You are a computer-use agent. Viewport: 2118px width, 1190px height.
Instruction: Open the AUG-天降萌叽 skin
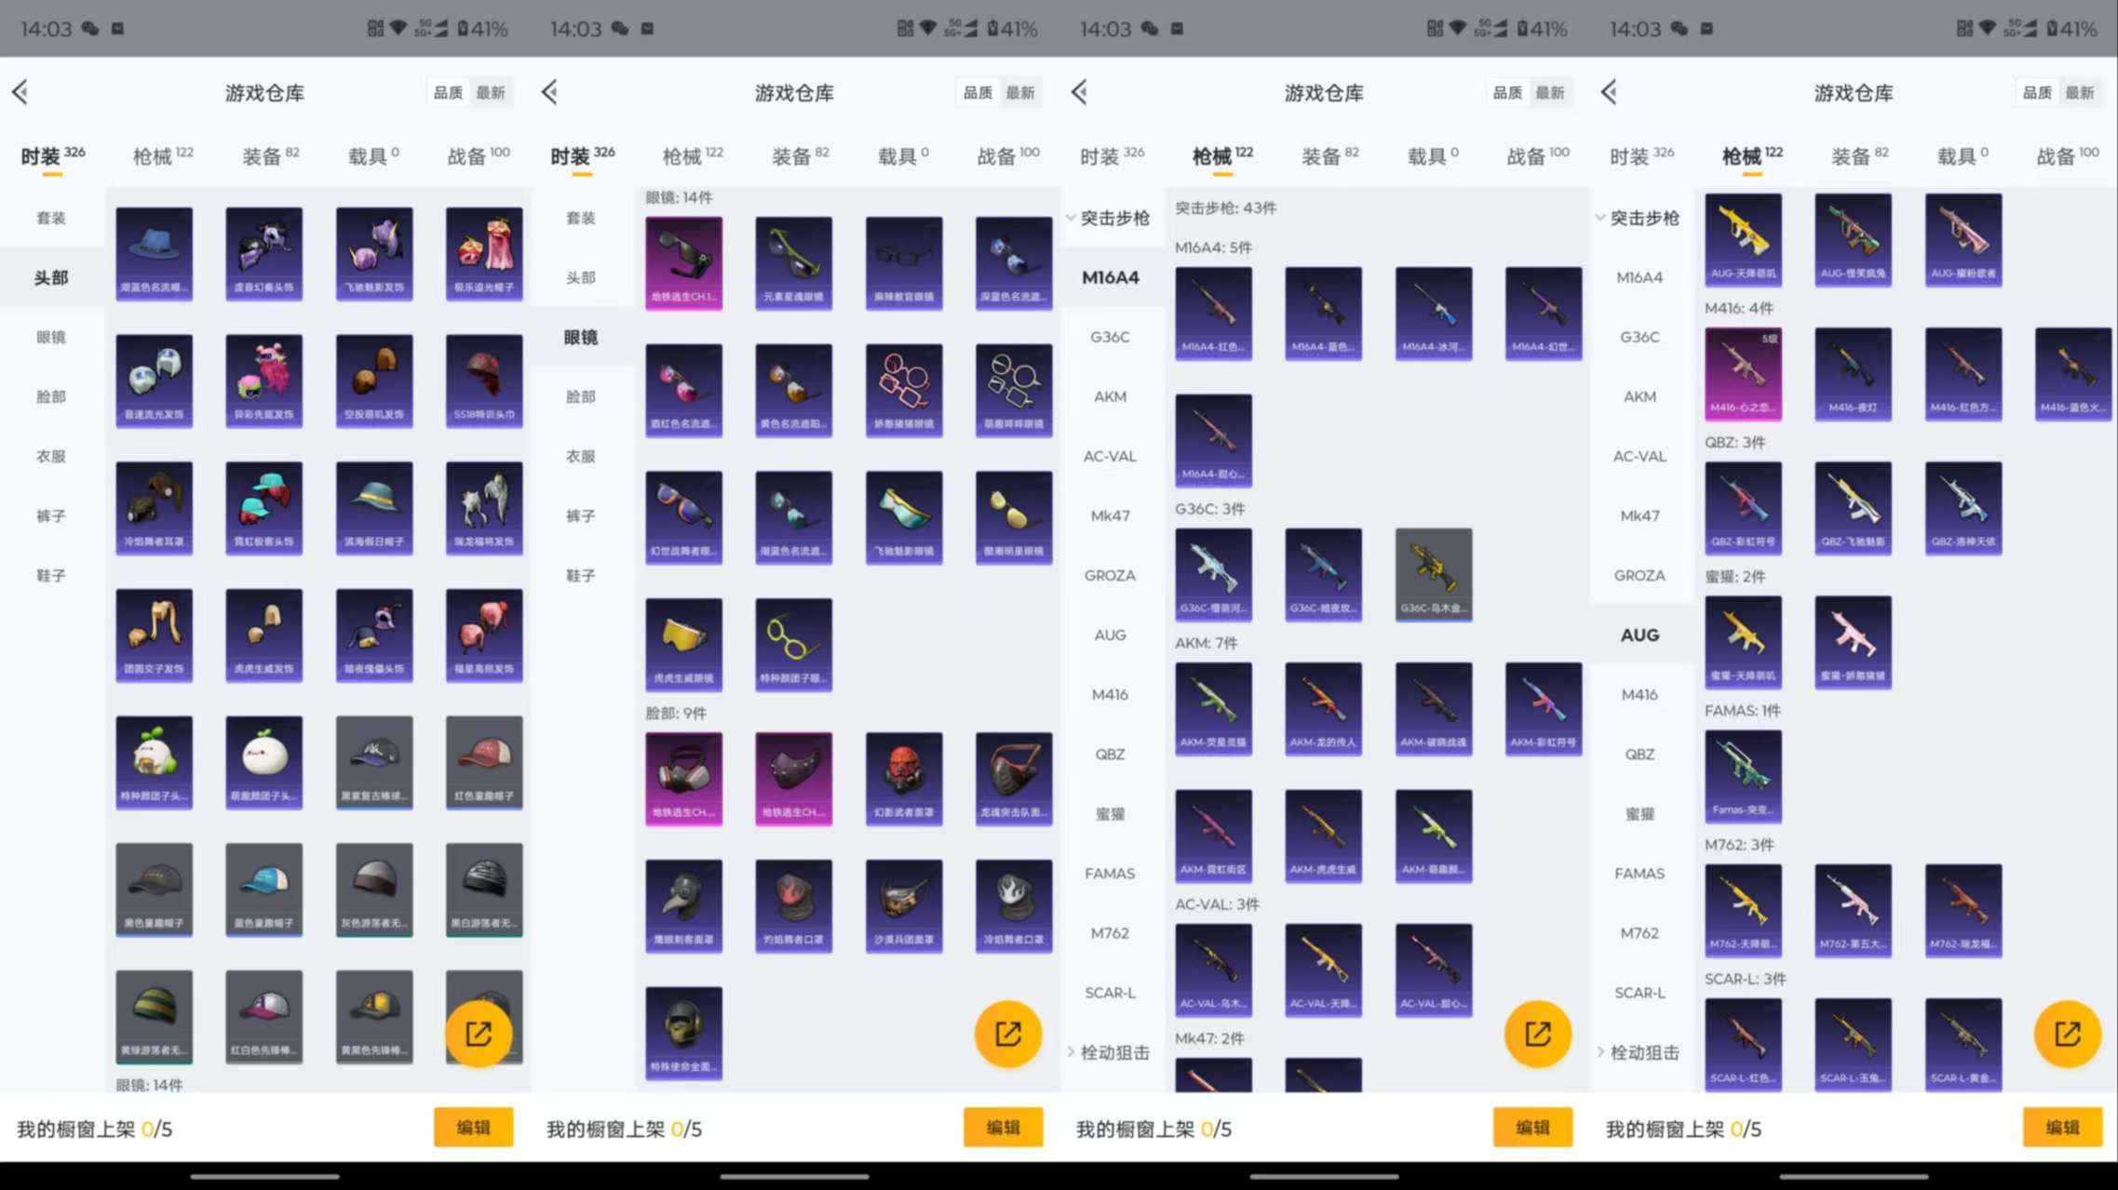(x=1744, y=240)
